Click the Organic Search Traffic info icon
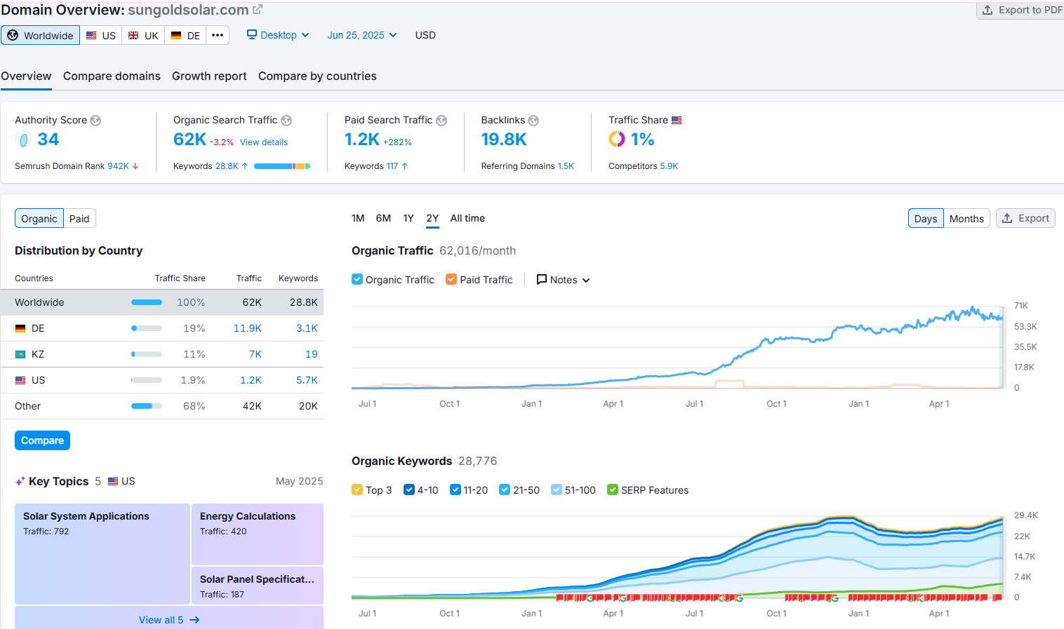 click(x=286, y=121)
